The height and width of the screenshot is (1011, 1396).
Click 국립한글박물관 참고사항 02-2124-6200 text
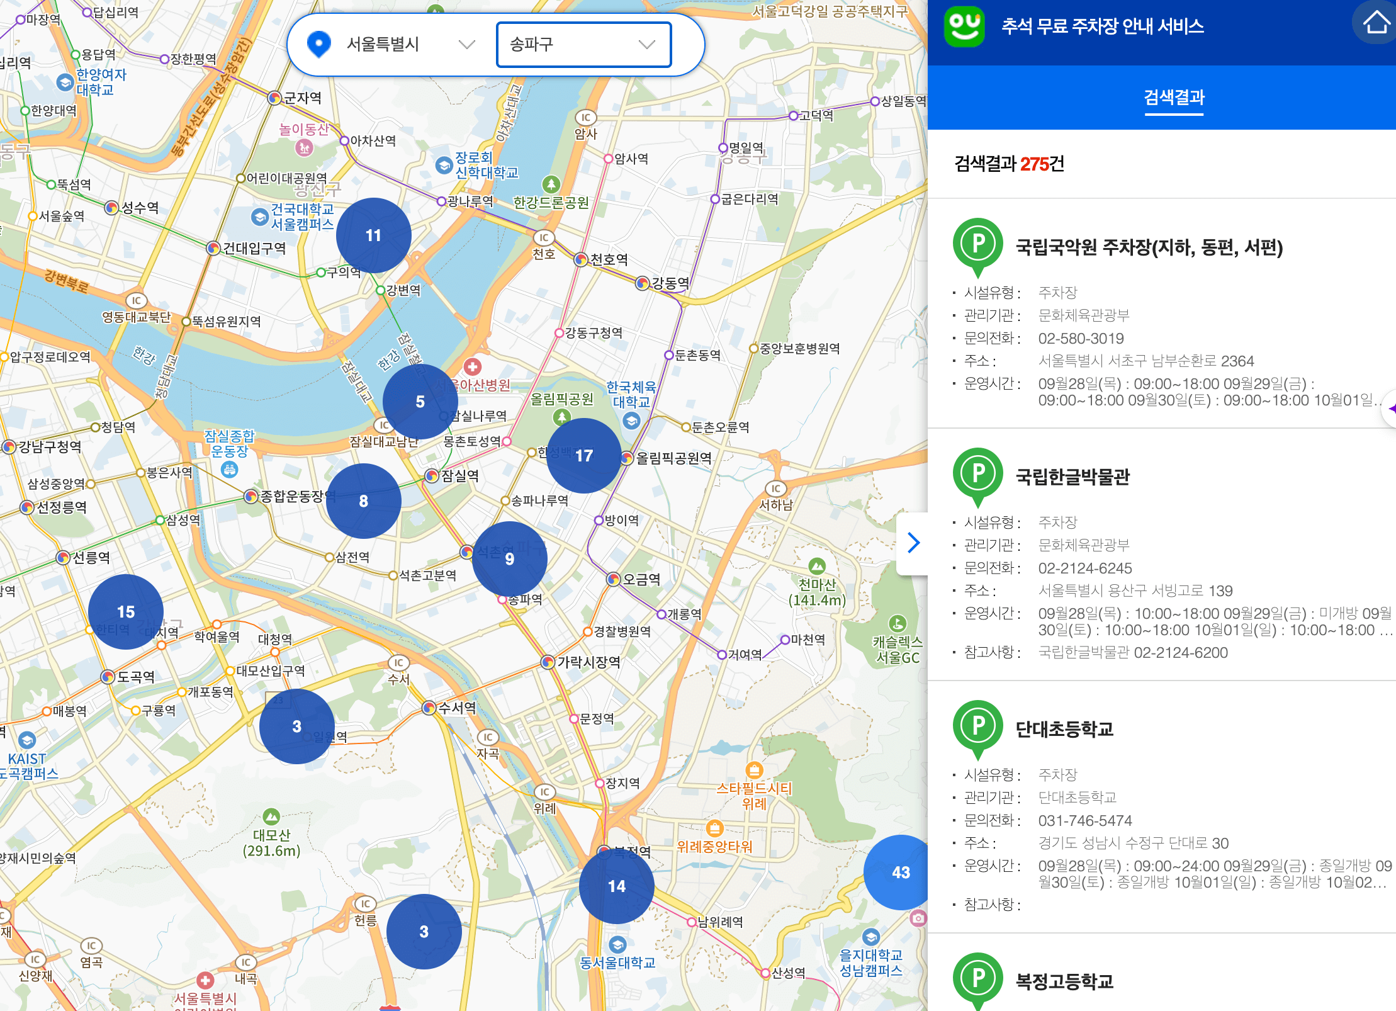tap(1133, 653)
